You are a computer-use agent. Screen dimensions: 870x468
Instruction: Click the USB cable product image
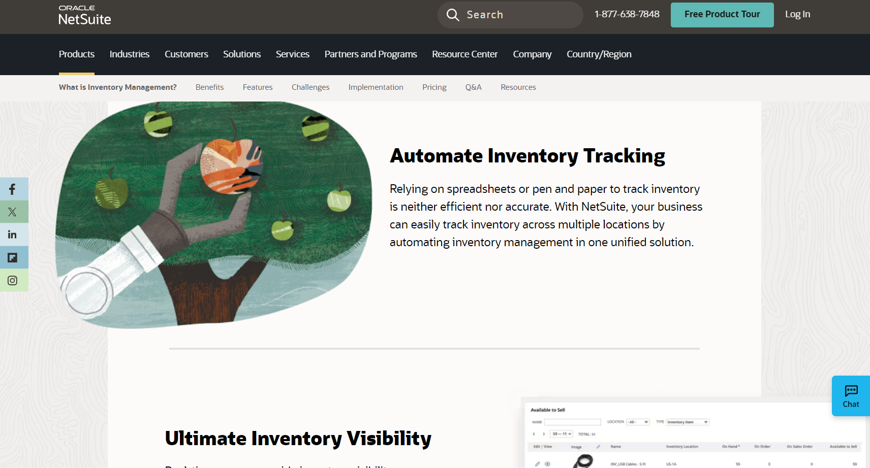point(583,461)
